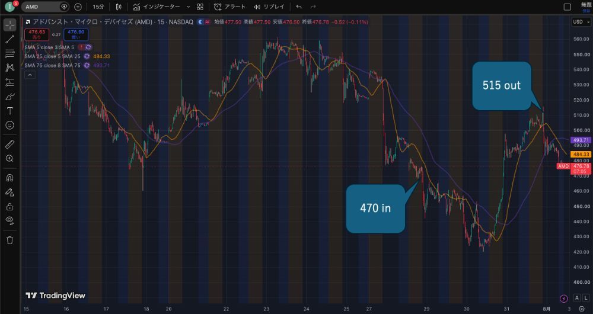This screenshot has height=314, width=593.
Task: Select the trend line drawing tool
Action: (x=10, y=39)
